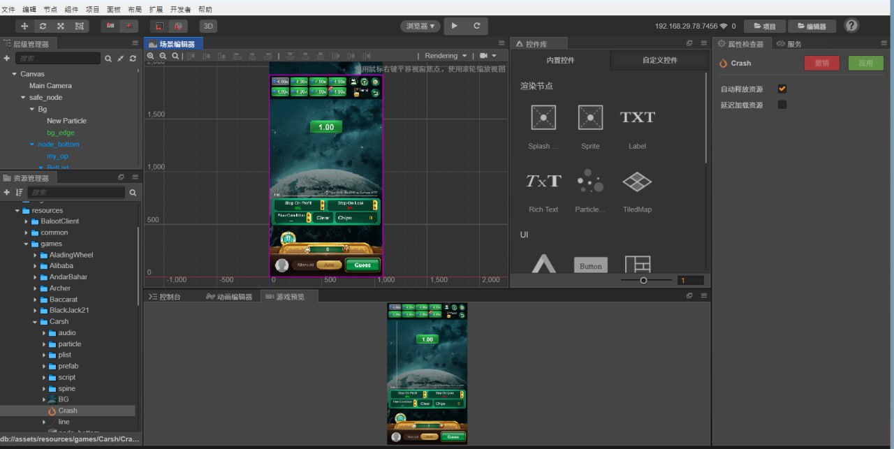Click the Sprite node icon in widget library
894x449 pixels.
pyautogui.click(x=590, y=117)
